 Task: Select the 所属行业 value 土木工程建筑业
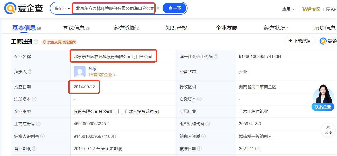tap(253, 112)
